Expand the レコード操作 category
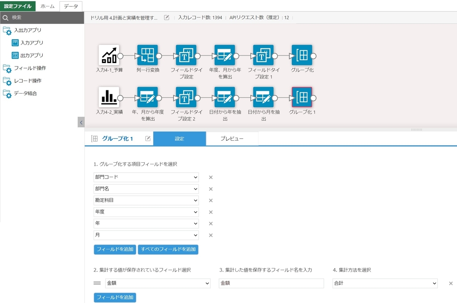The width and height of the screenshot is (457, 303). [22, 81]
